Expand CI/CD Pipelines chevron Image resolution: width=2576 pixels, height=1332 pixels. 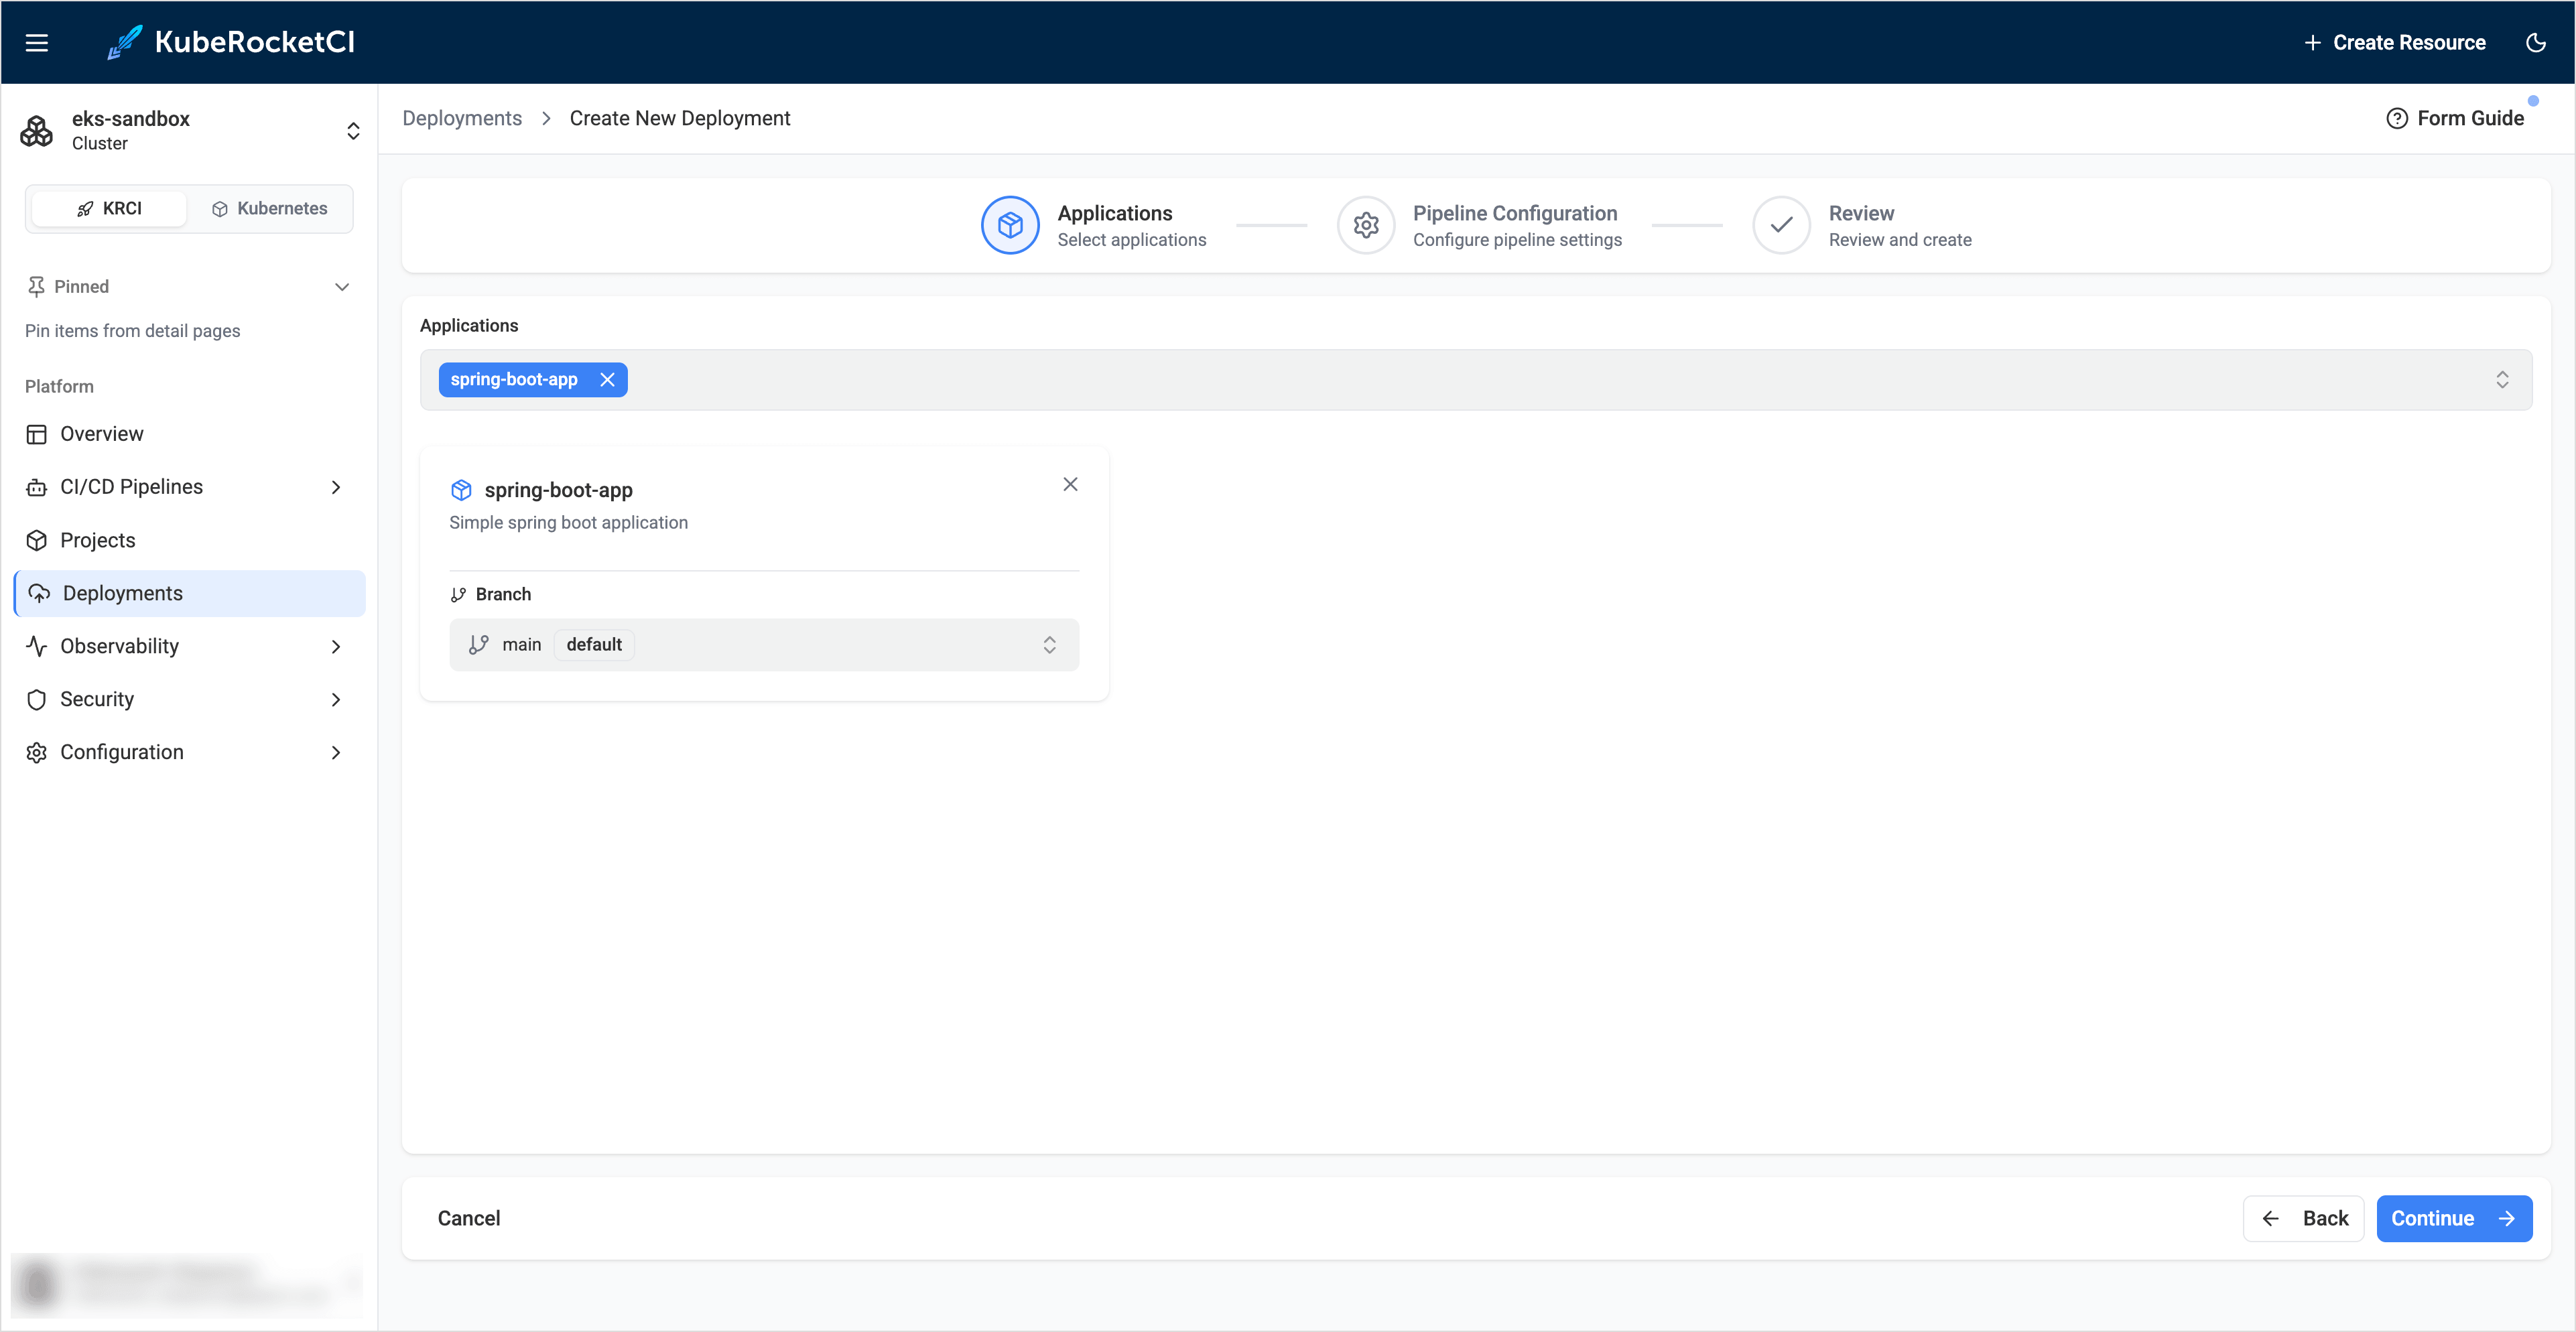[x=336, y=487]
